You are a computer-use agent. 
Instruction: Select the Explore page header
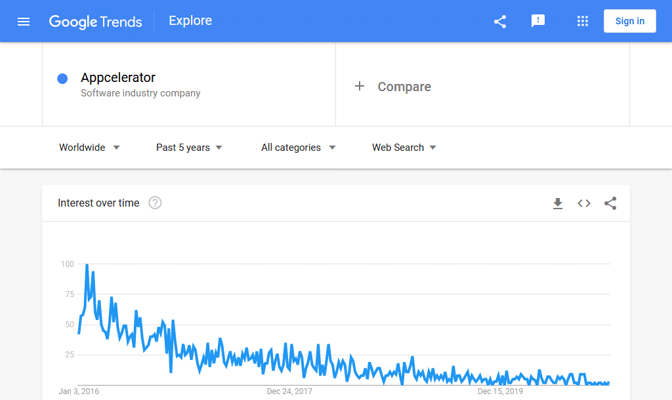pos(190,20)
